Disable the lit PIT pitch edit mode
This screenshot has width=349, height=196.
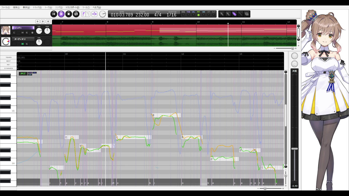coord(198,15)
